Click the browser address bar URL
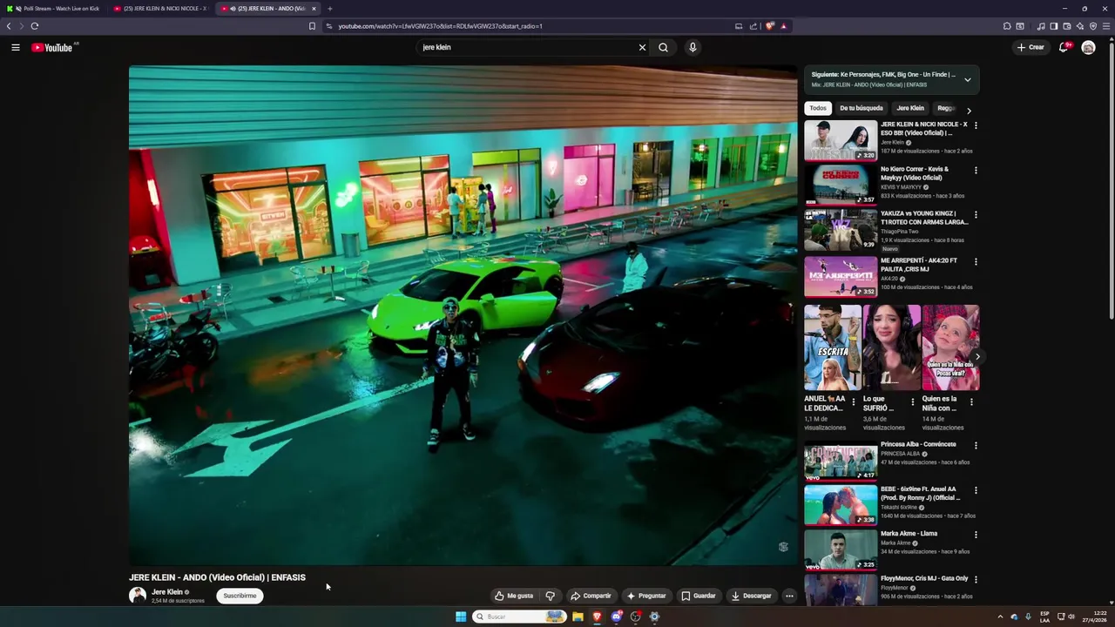The height and width of the screenshot is (627, 1115). (440, 26)
